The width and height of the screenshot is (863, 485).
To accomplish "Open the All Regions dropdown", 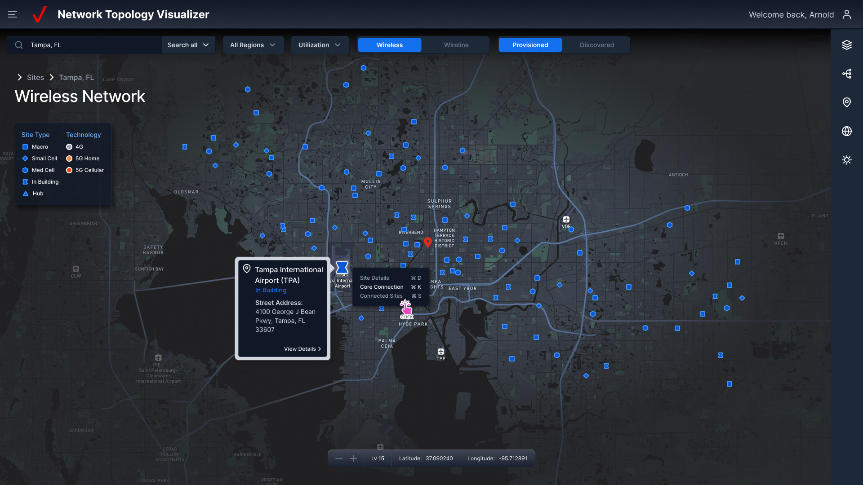I will click(253, 45).
